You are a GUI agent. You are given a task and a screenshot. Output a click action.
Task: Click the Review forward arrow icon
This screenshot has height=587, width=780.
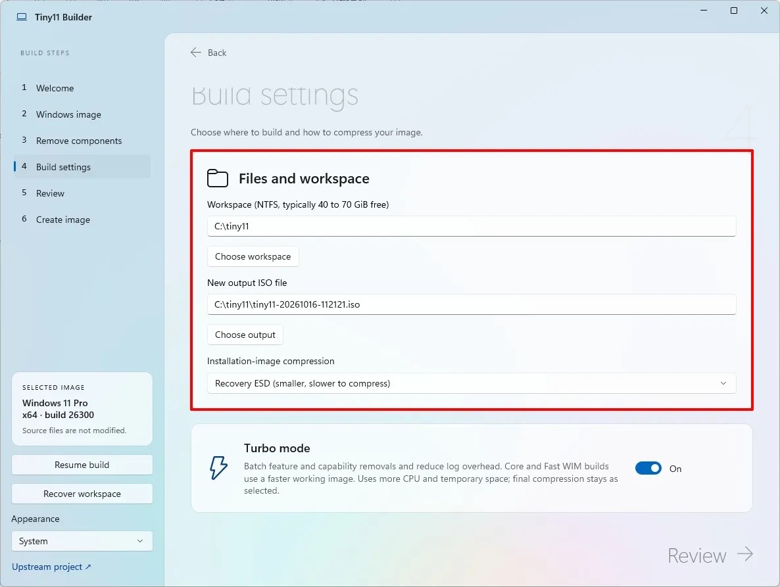click(x=744, y=554)
